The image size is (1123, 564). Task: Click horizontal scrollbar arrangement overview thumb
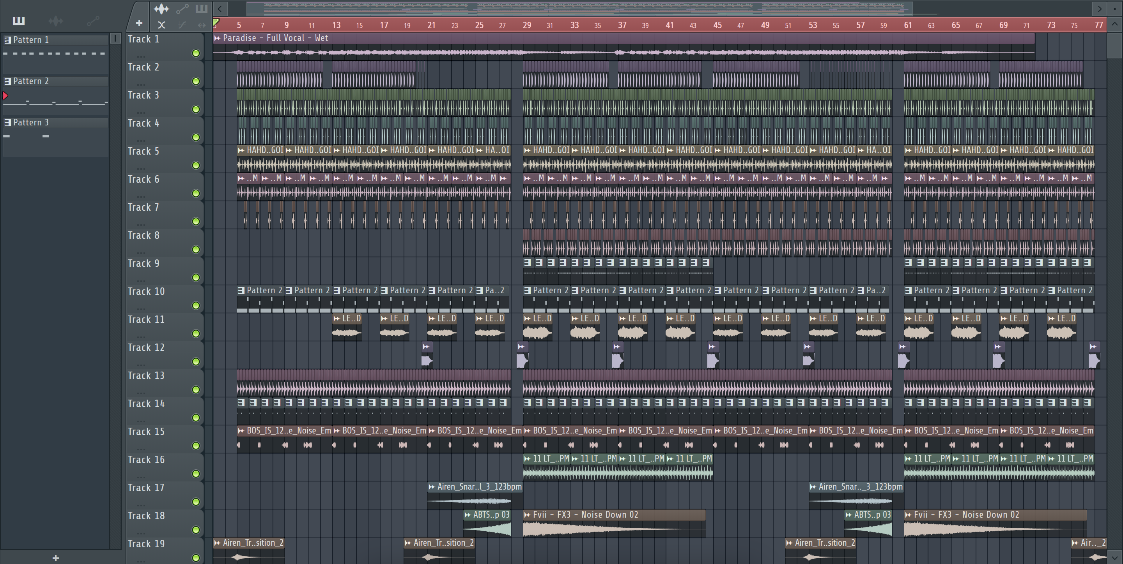(x=579, y=8)
